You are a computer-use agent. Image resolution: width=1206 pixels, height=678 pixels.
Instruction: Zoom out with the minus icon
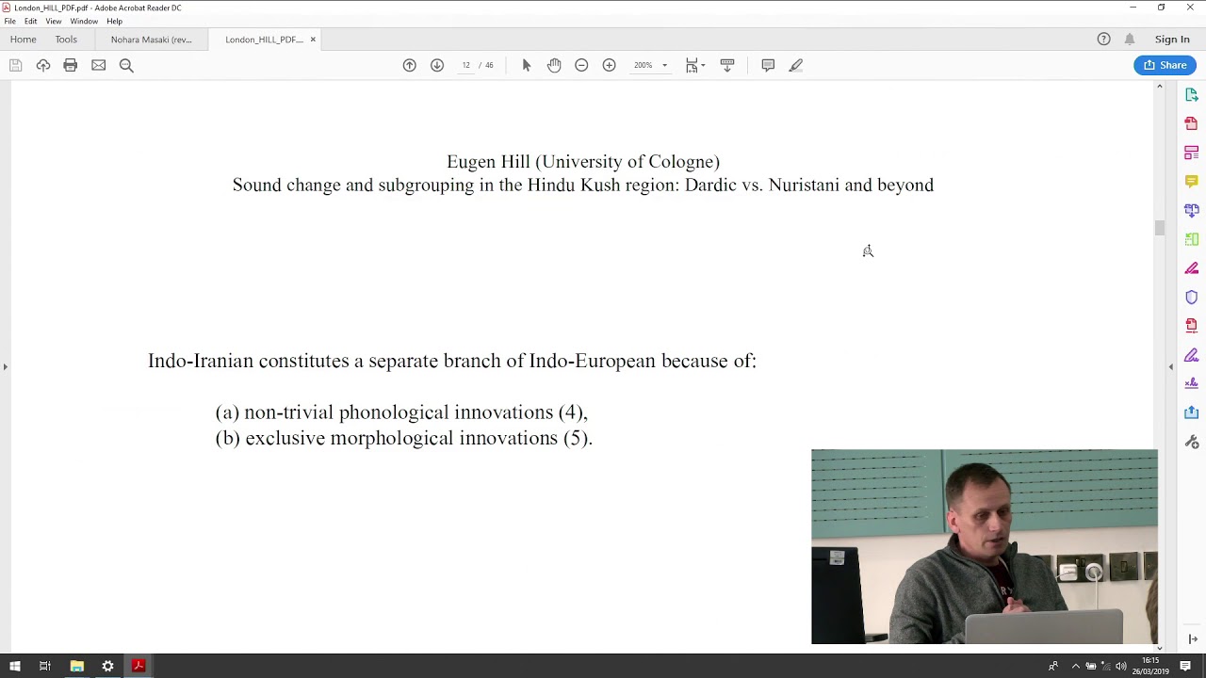[581, 65]
